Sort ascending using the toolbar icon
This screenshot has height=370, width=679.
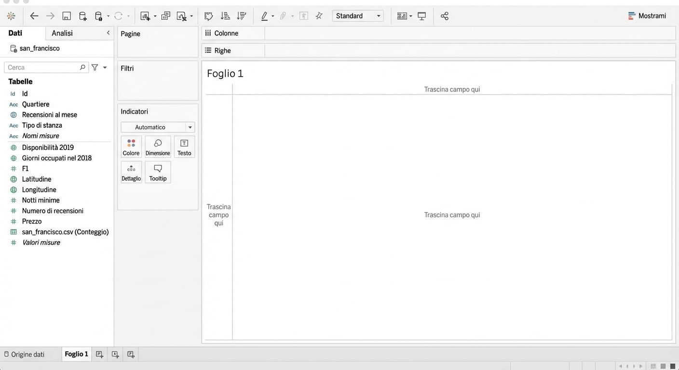(x=225, y=16)
